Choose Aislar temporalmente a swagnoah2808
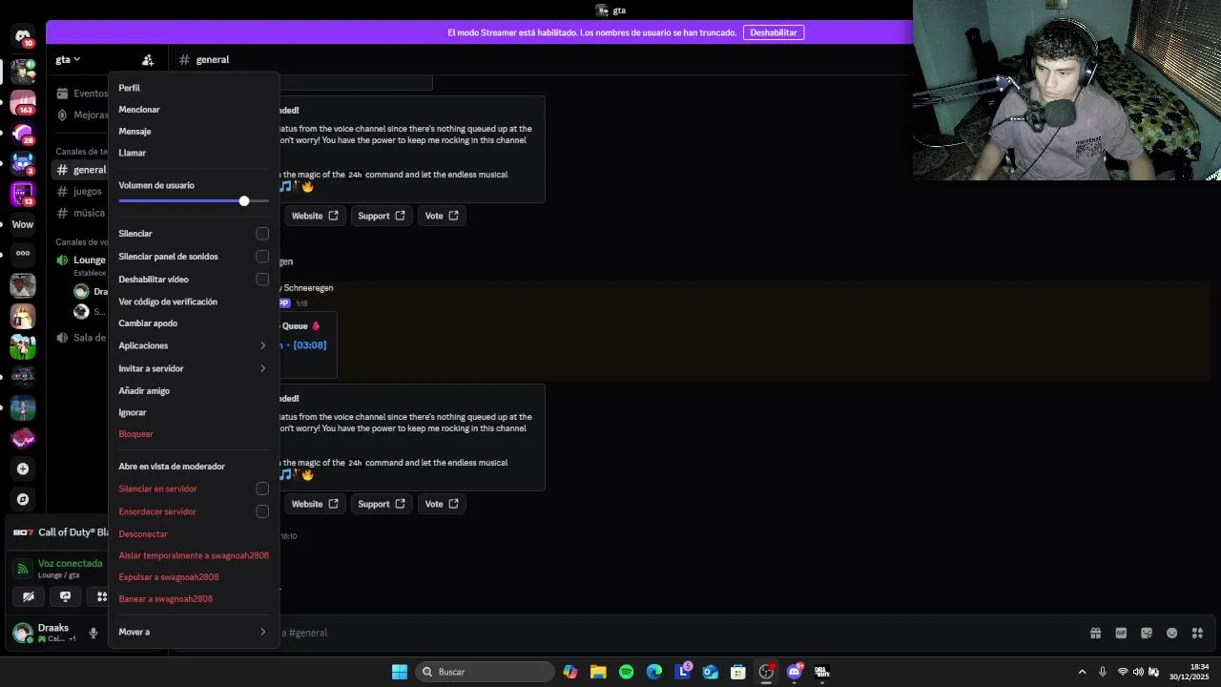The height and width of the screenshot is (687, 1221). [x=193, y=555]
